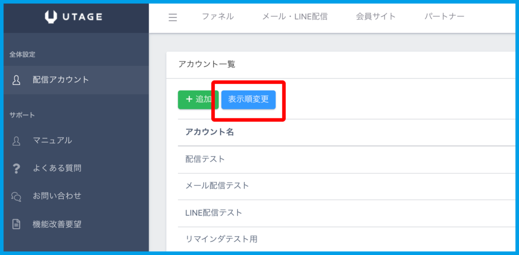This screenshot has width=519, height=255.
Task: Click the person icon beside 配信アカウント
Action: point(16,80)
